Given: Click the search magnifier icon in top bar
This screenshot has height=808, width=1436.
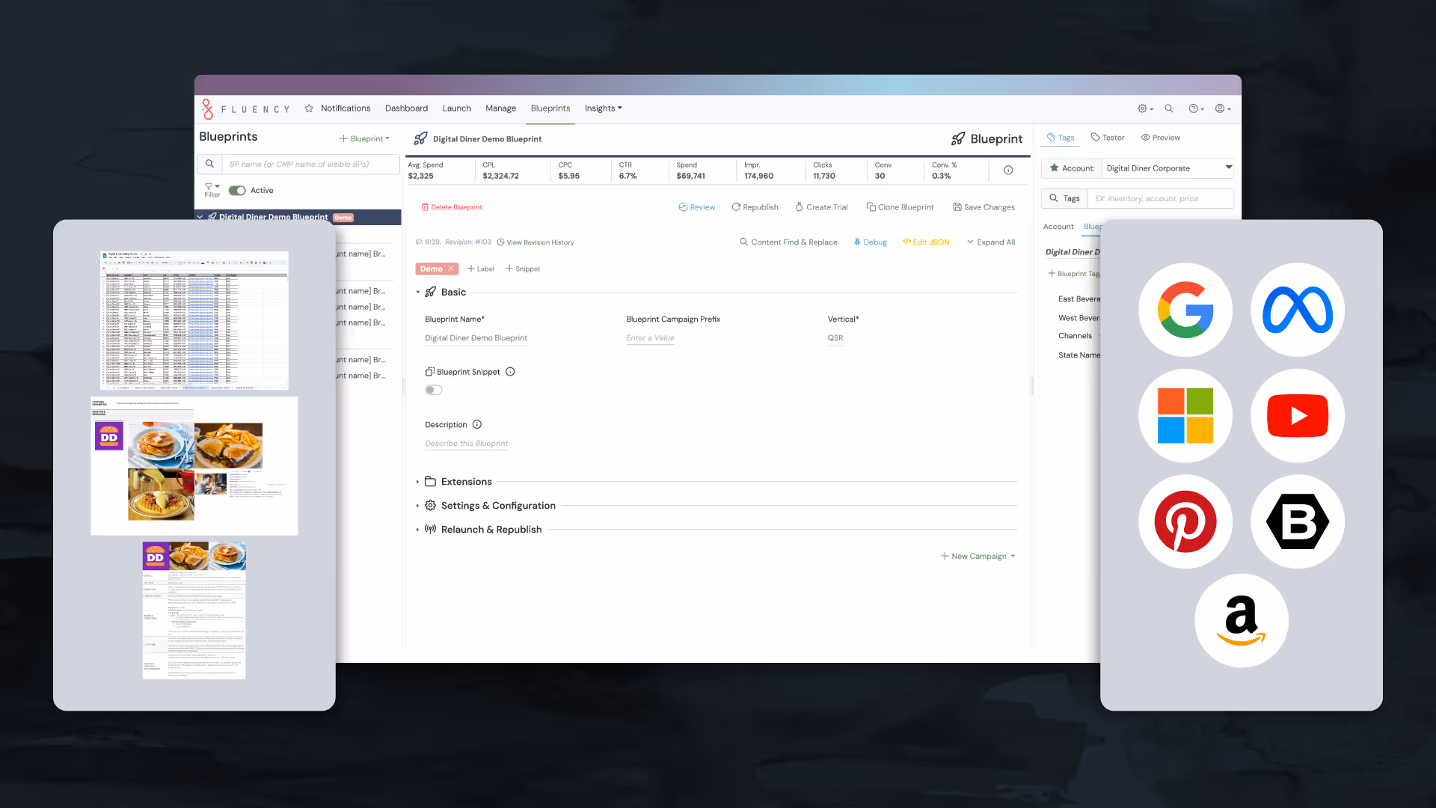Looking at the screenshot, I should (x=1169, y=108).
